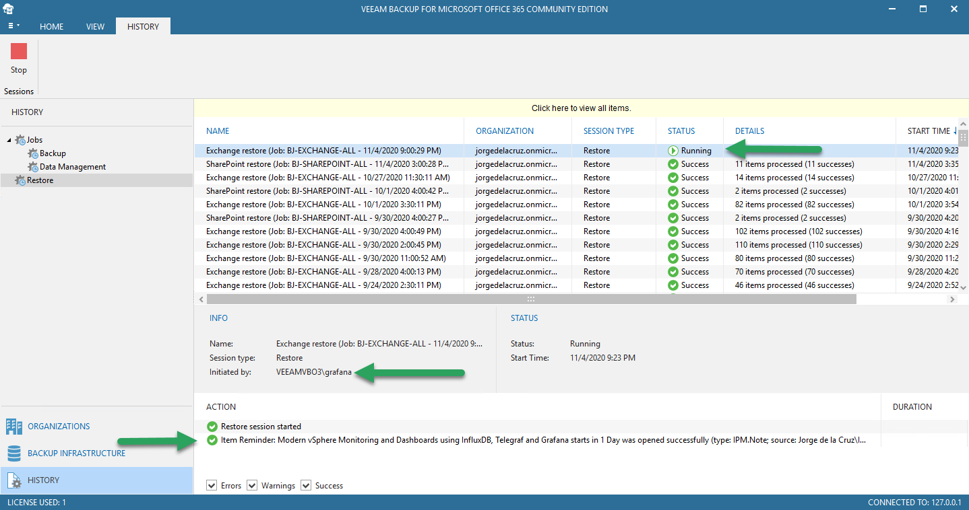The height and width of the screenshot is (510, 969).
Task: Click the Jobs gear icon in tree
Action: tap(21, 140)
